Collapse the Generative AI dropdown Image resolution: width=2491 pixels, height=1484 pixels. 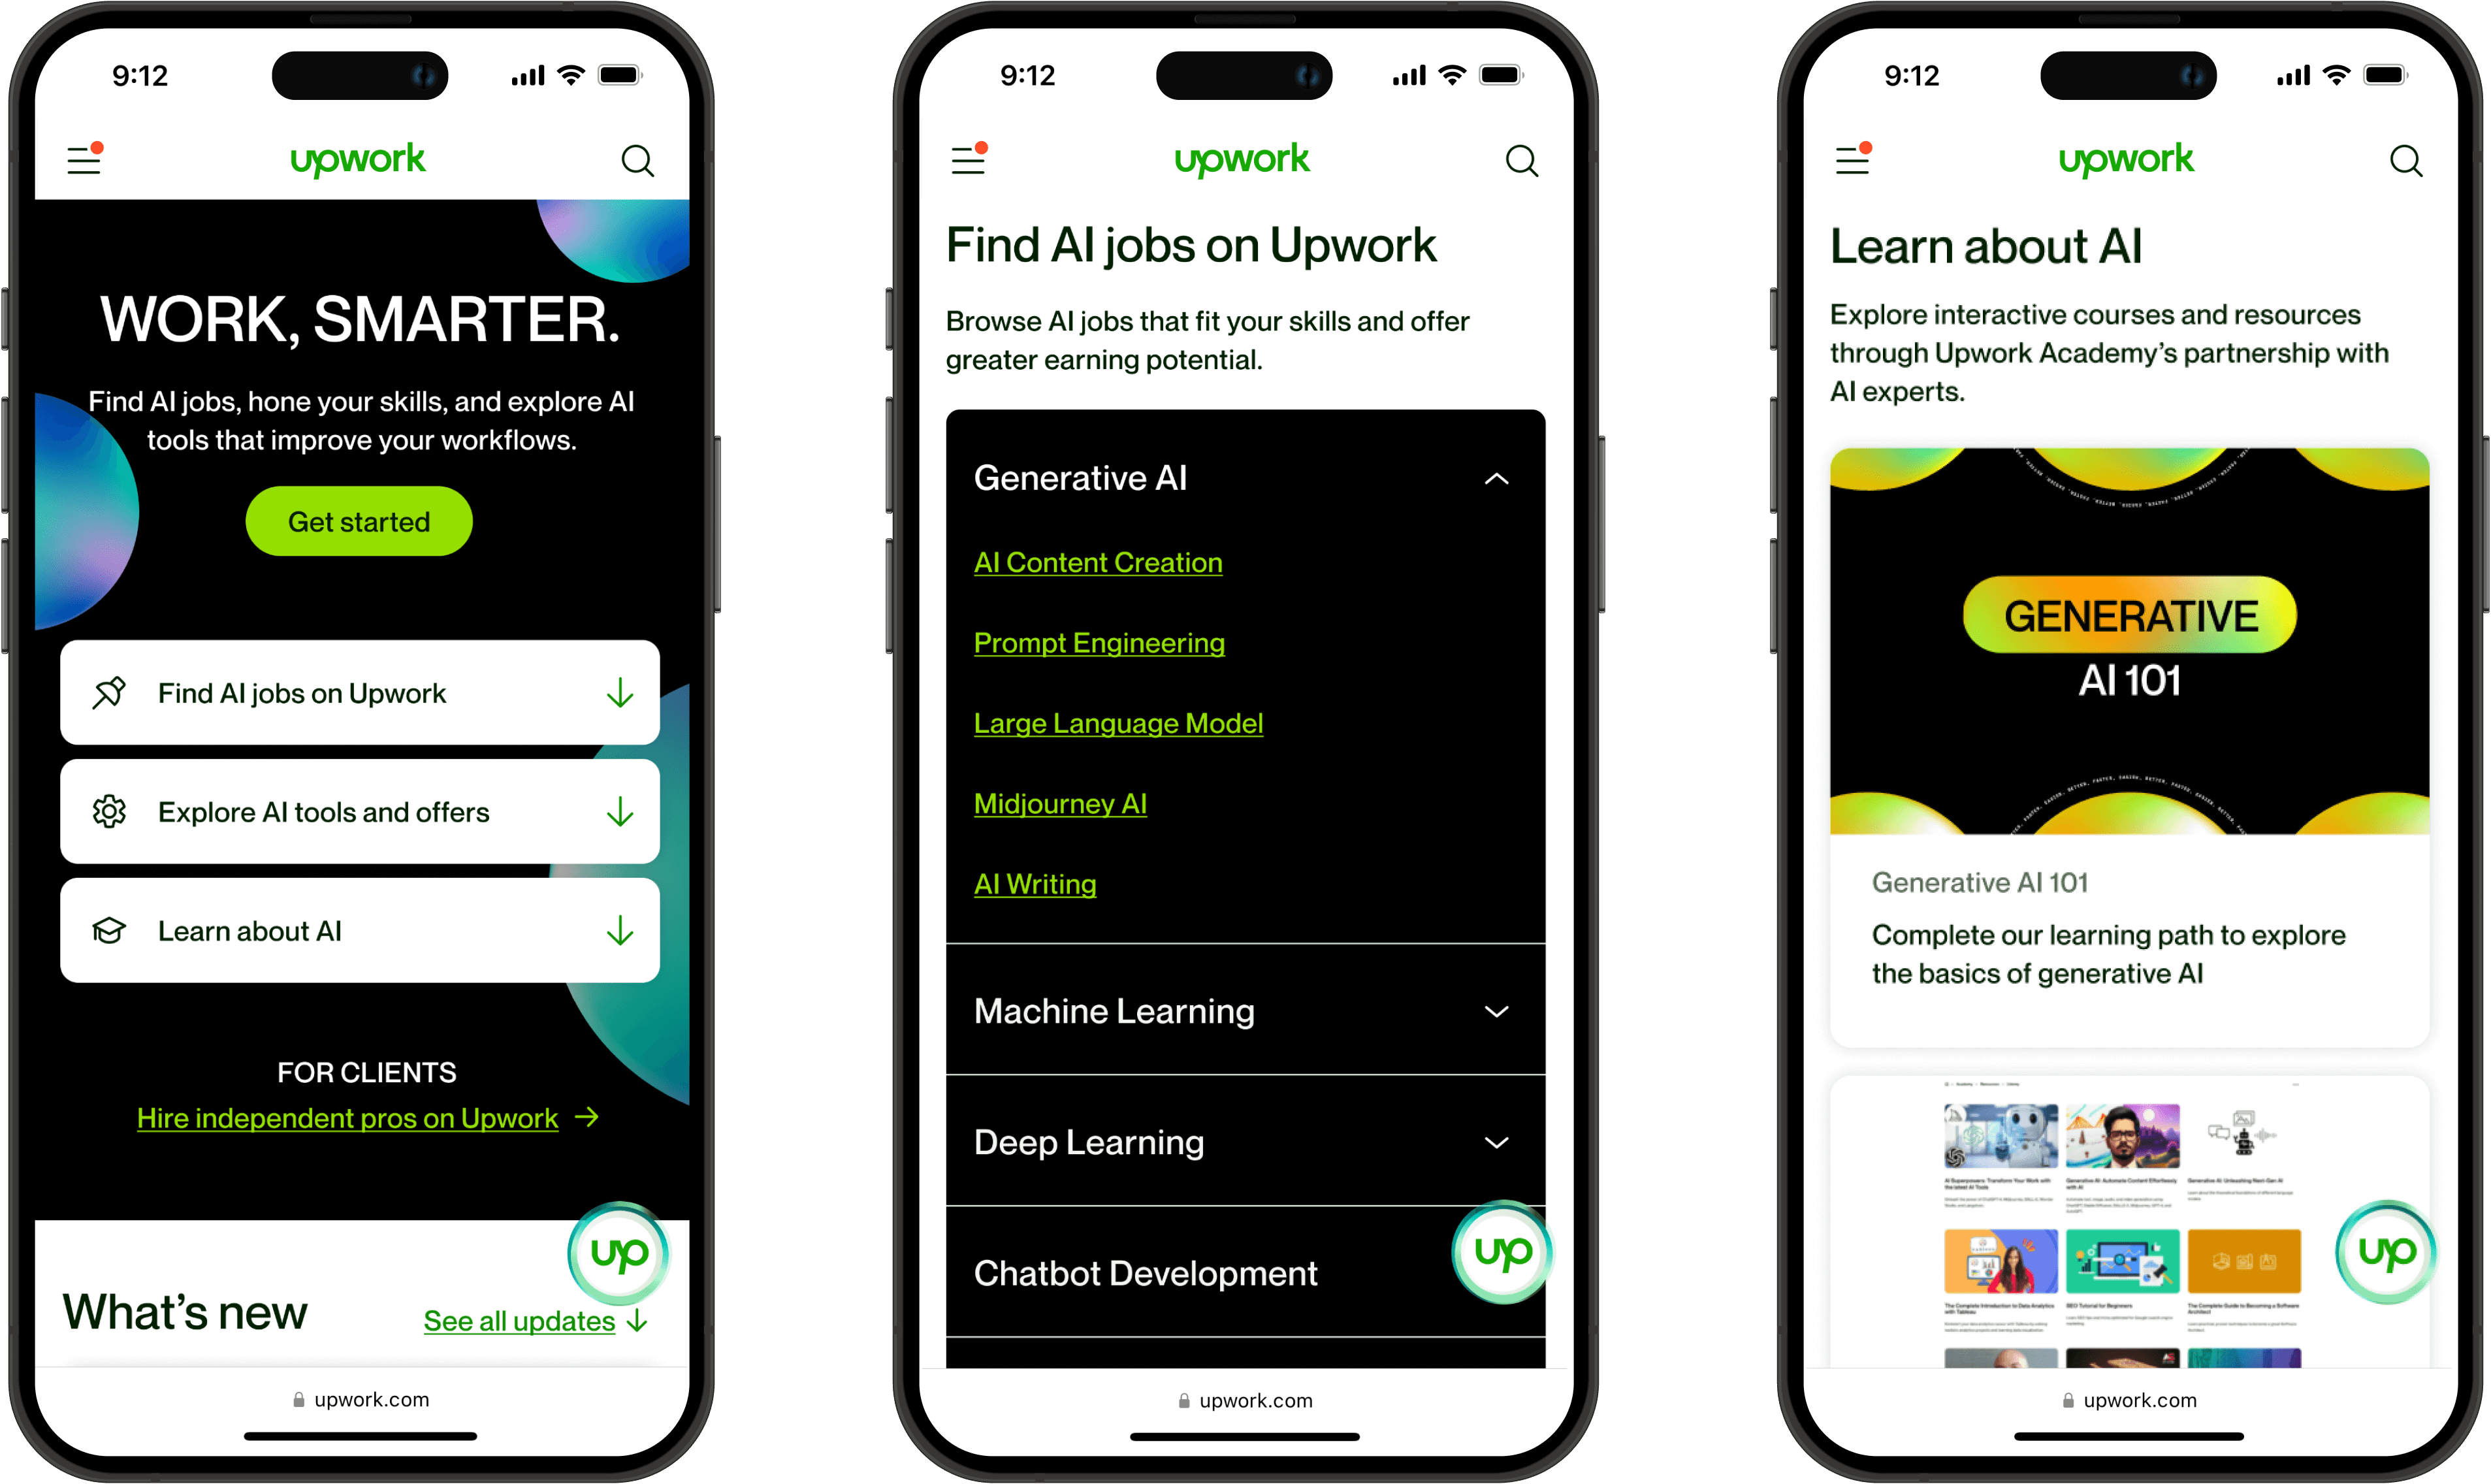(x=1494, y=477)
